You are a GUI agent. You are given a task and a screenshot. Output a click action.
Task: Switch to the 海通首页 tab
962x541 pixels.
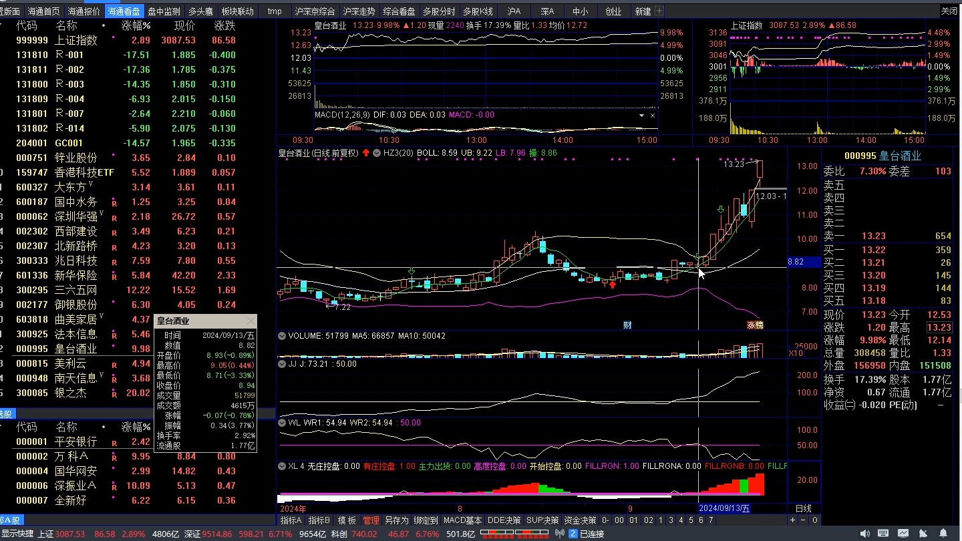(x=44, y=11)
